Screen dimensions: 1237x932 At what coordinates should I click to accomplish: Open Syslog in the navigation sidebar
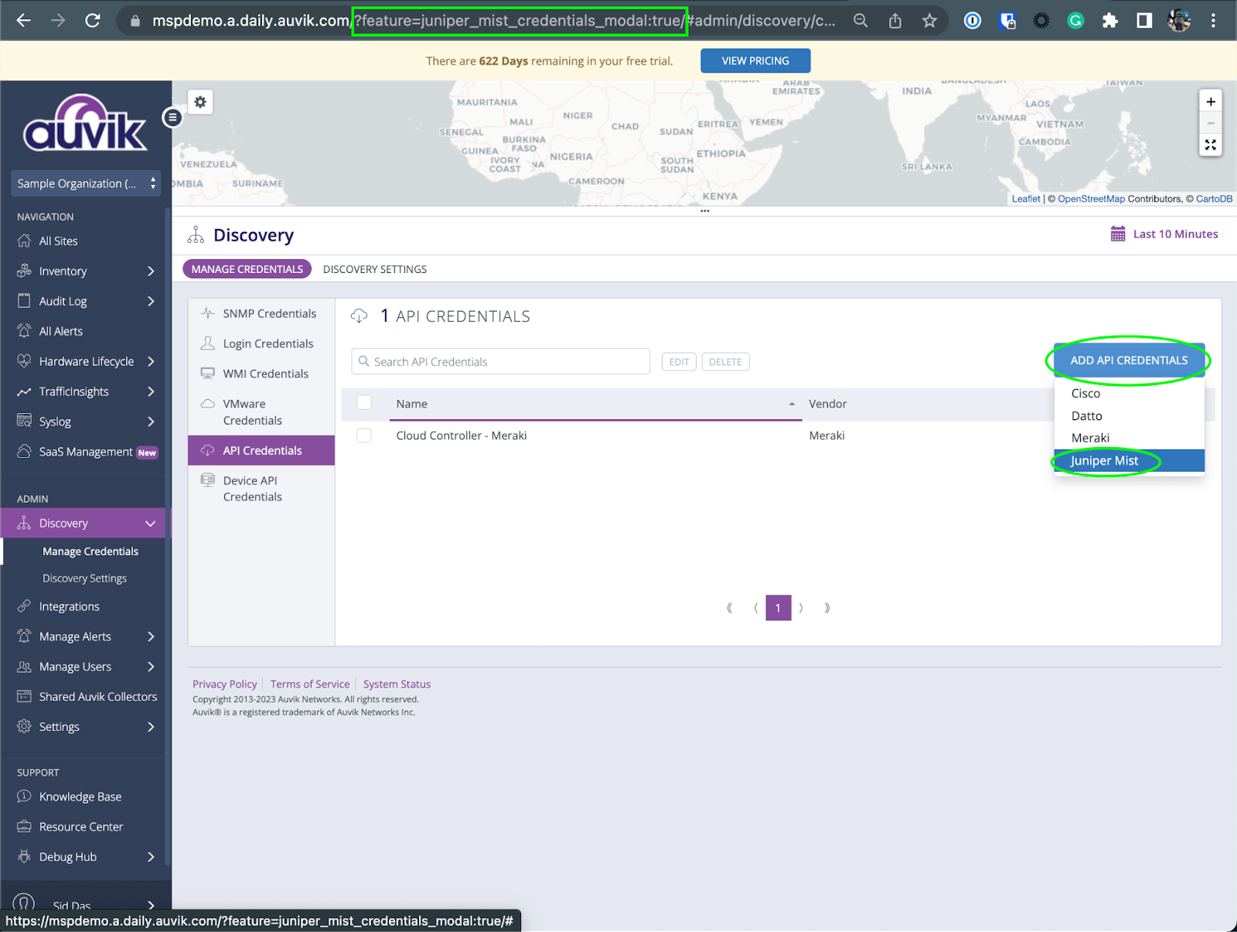[55, 422]
